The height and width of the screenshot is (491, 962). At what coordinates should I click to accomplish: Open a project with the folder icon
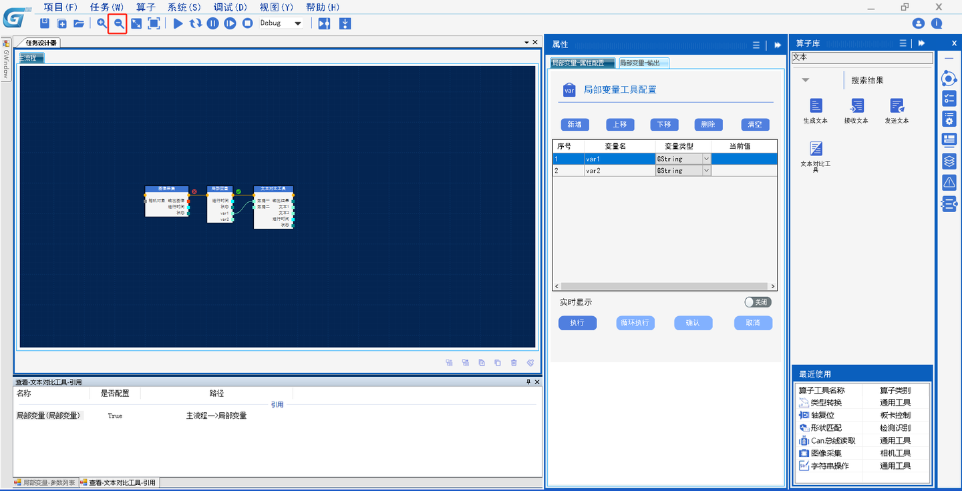(x=79, y=23)
